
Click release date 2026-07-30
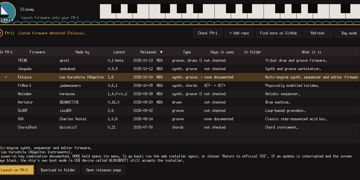point(143,127)
